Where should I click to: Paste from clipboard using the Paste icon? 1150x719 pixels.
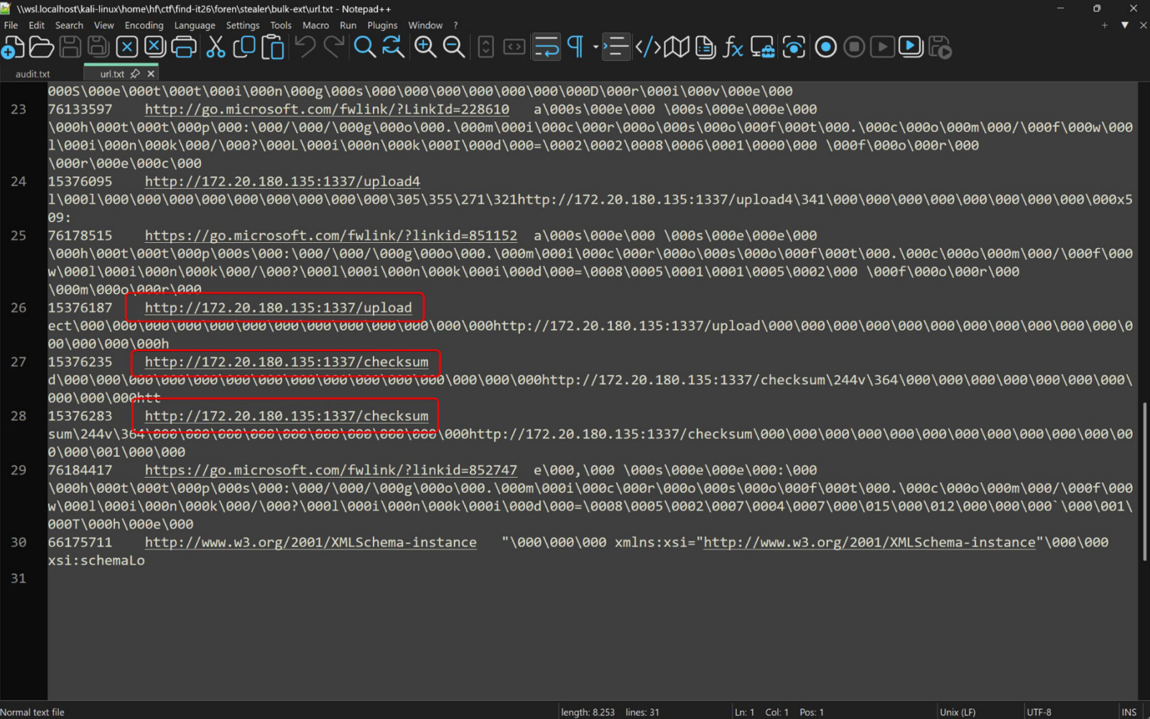(273, 47)
